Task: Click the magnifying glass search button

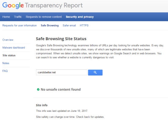Action: [x=95, y=72]
